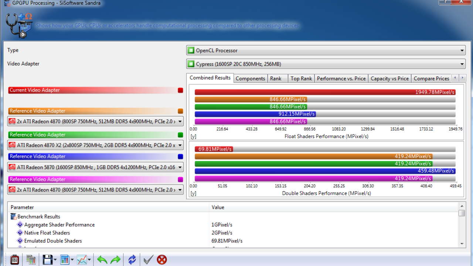The image size is (473, 266).
Task: Click the results list scroll down arrow
Action: (x=462, y=244)
